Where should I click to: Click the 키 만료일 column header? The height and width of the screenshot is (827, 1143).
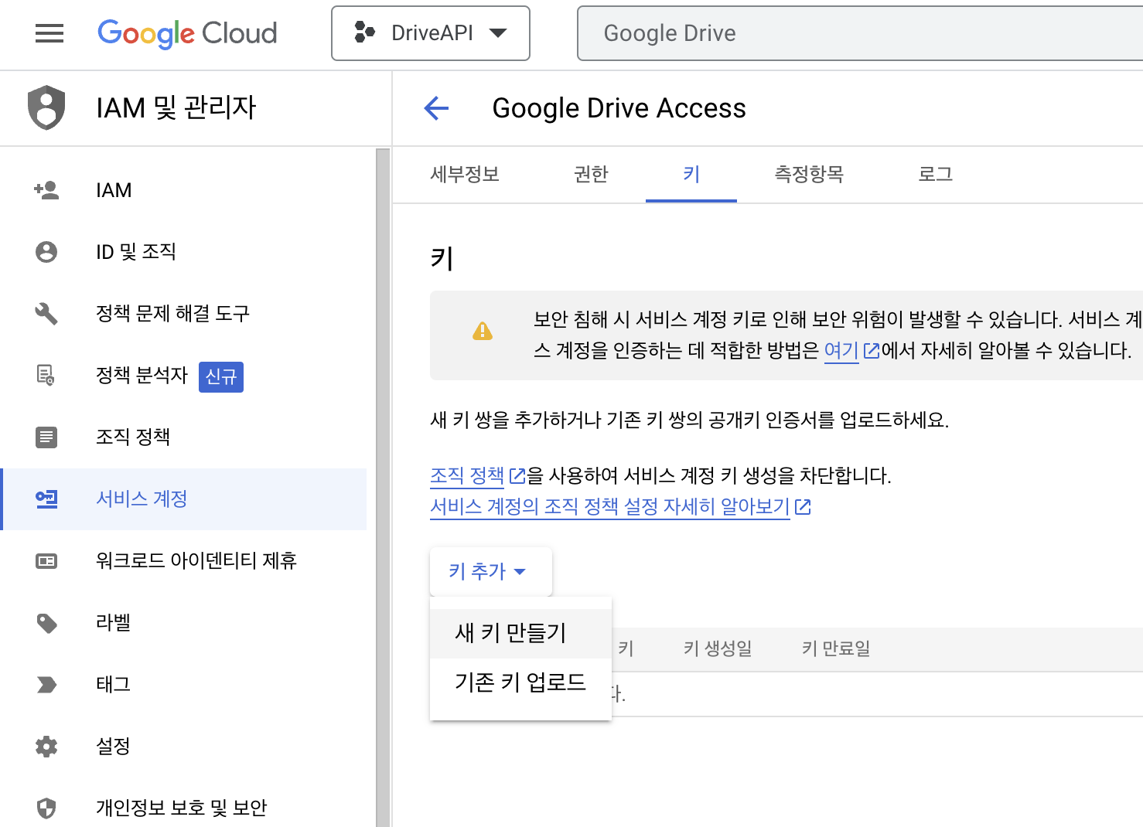coord(836,648)
